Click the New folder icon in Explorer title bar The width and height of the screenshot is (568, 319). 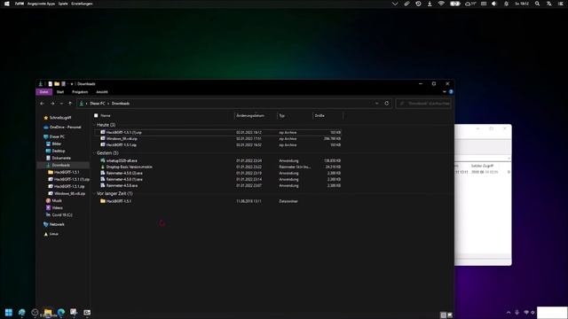(x=57, y=84)
